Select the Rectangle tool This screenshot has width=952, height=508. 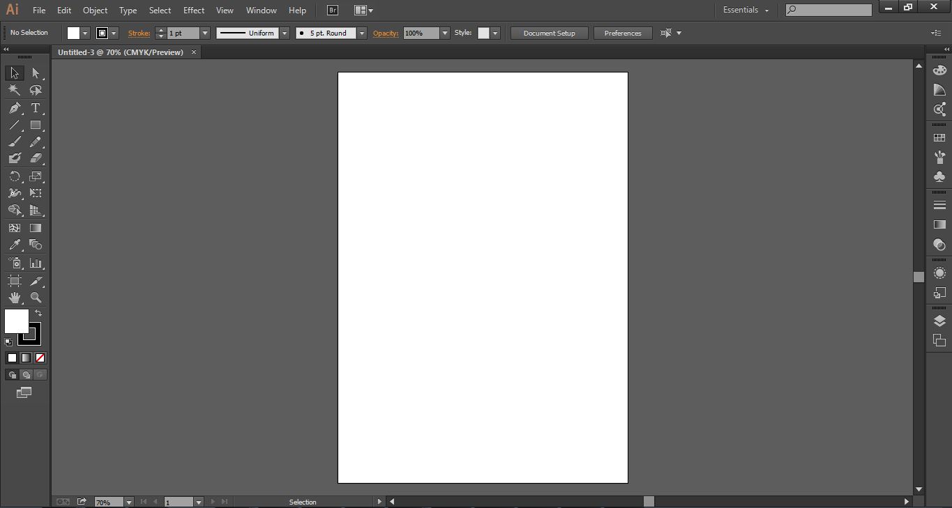[x=36, y=125]
